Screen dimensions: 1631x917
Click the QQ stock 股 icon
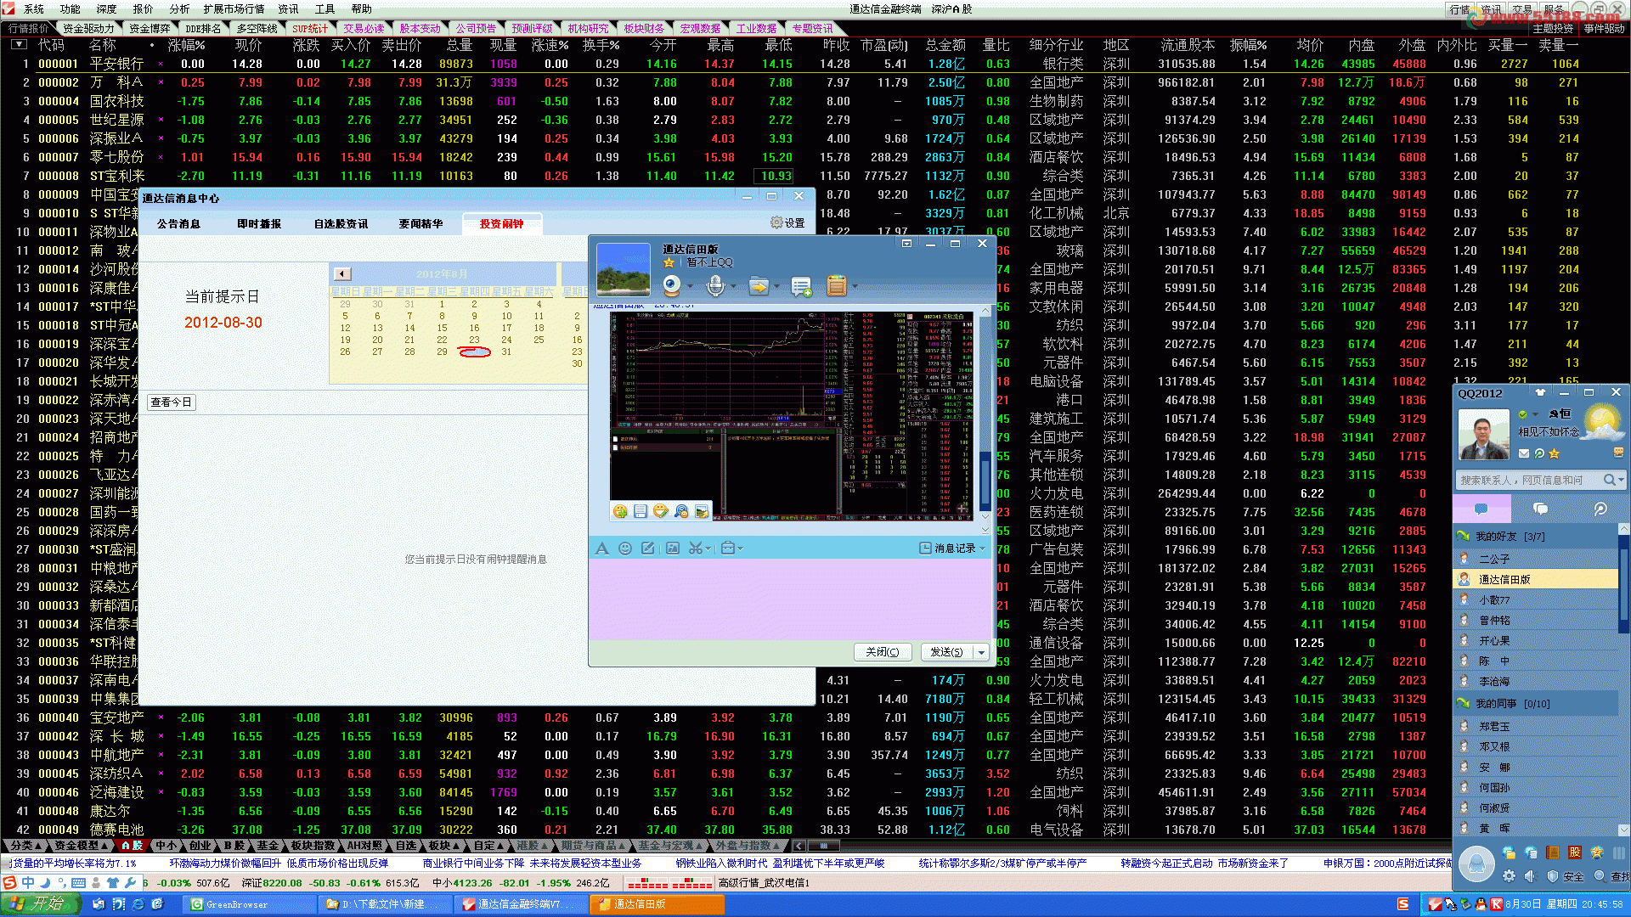(x=1574, y=852)
